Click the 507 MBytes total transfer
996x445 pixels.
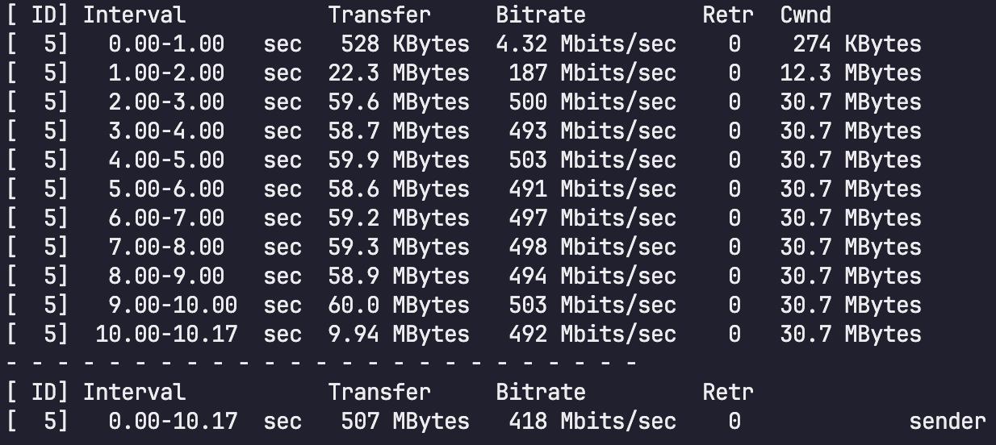click(398, 421)
